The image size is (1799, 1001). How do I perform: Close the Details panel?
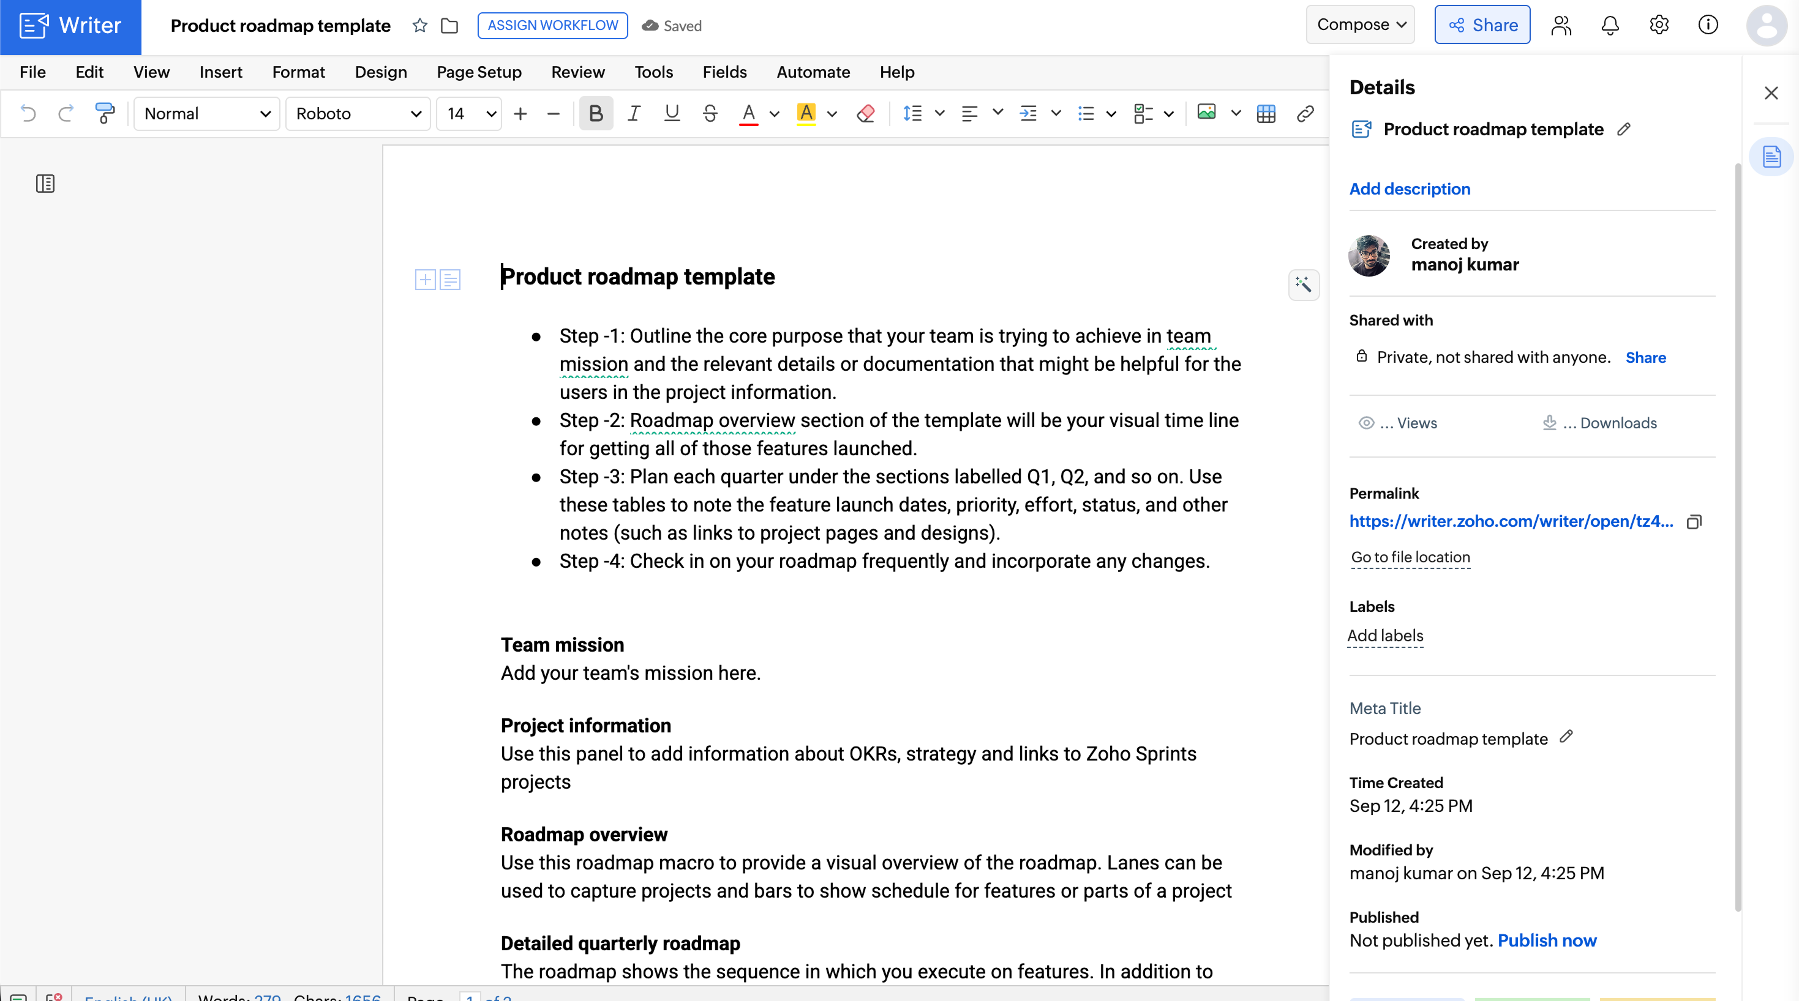[1771, 93]
